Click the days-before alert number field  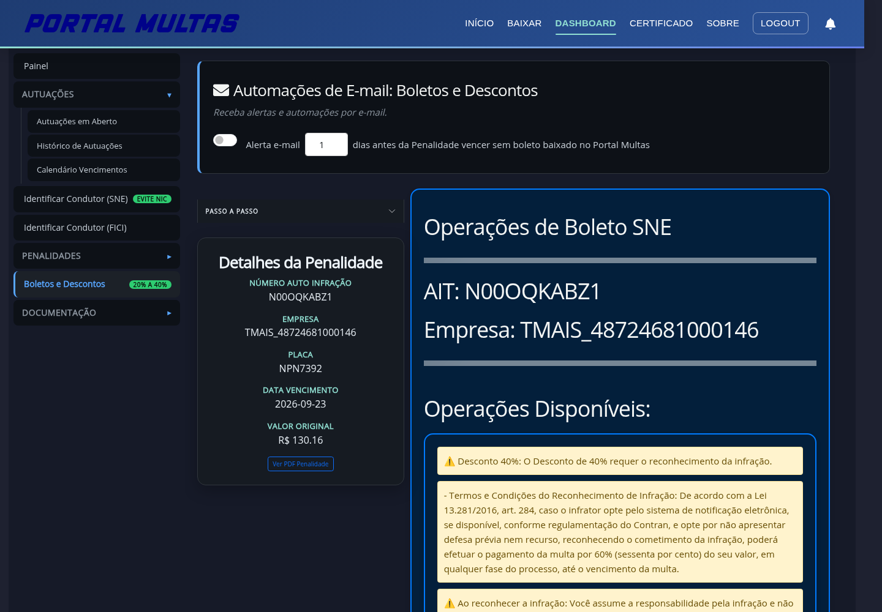326,144
